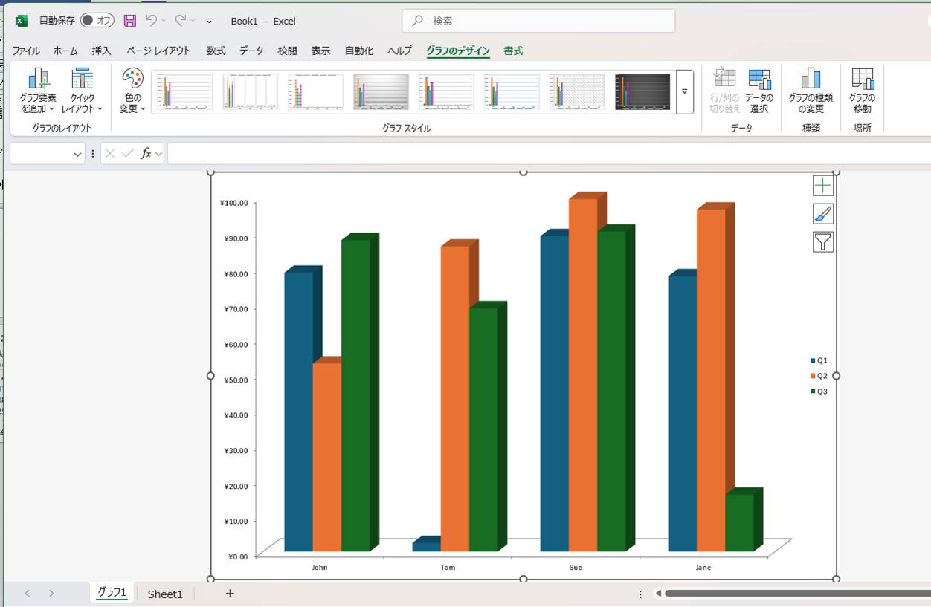Click the Q2 orange legend entry

tap(818, 376)
